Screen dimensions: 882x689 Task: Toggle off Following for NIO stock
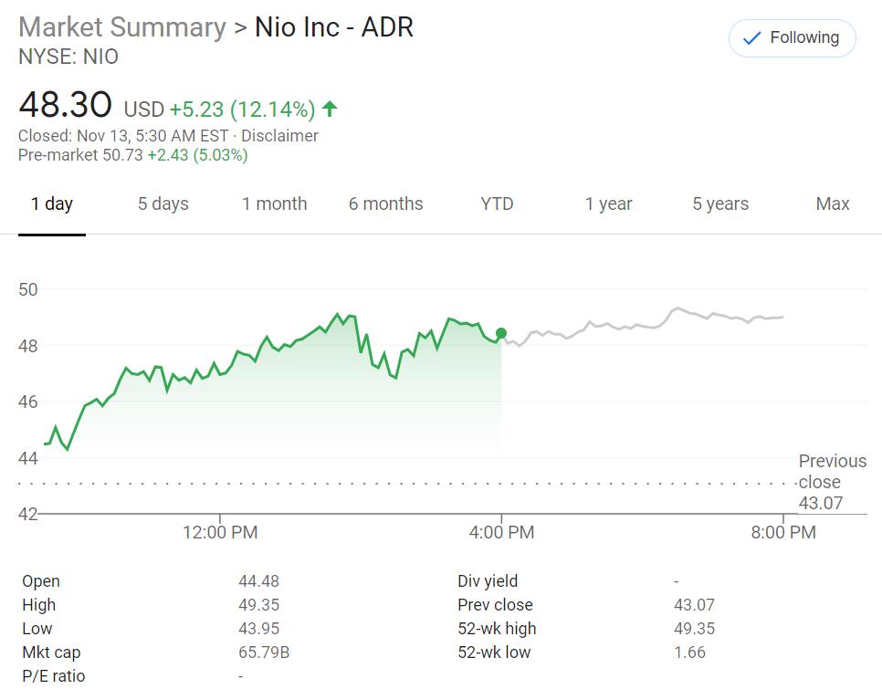coord(791,38)
